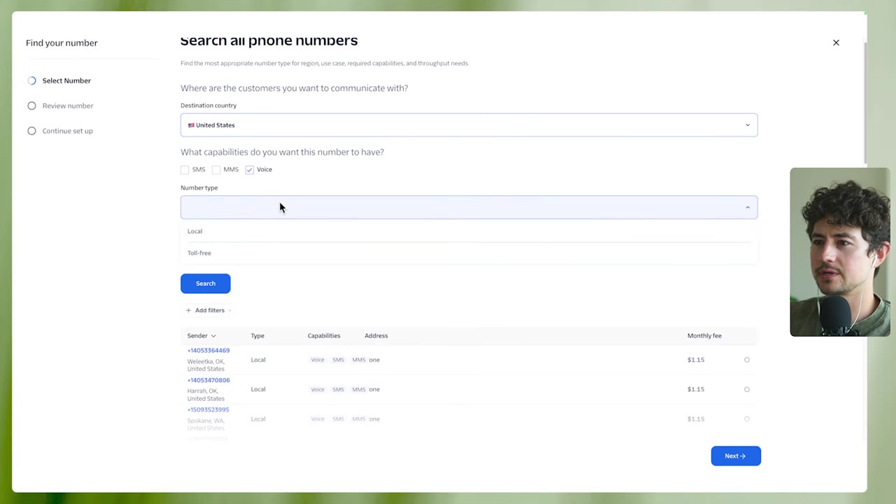Image resolution: width=896 pixels, height=504 pixels.
Task: Click the MMS tag in the Weleetka row
Action: pyautogui.click(x=358, y=360)
